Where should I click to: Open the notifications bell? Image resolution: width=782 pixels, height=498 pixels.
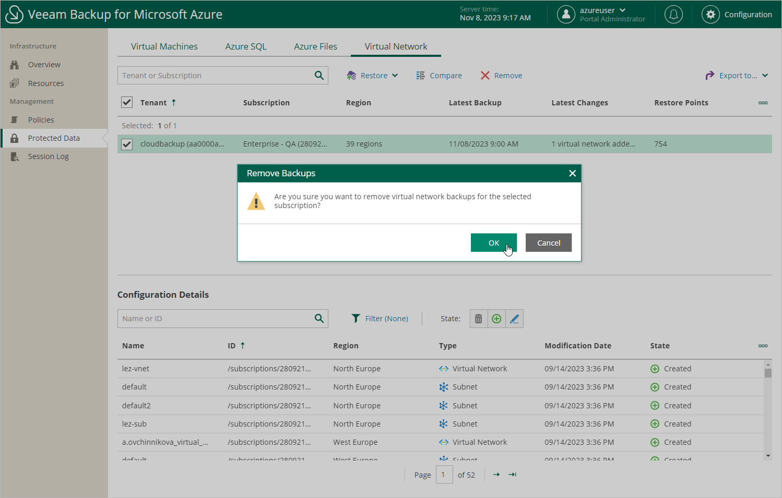673,14
